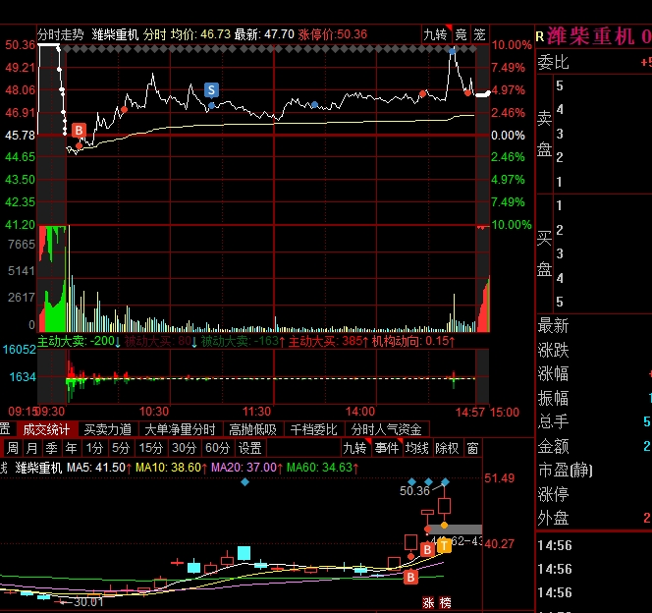652x613 pixels.
Task: Open the 分时人气资金 tab
Action: pyautogui.click(x=386, y=429)
